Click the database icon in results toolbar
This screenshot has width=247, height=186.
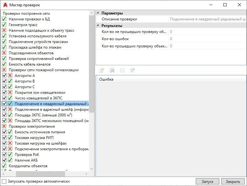[122, 71]
